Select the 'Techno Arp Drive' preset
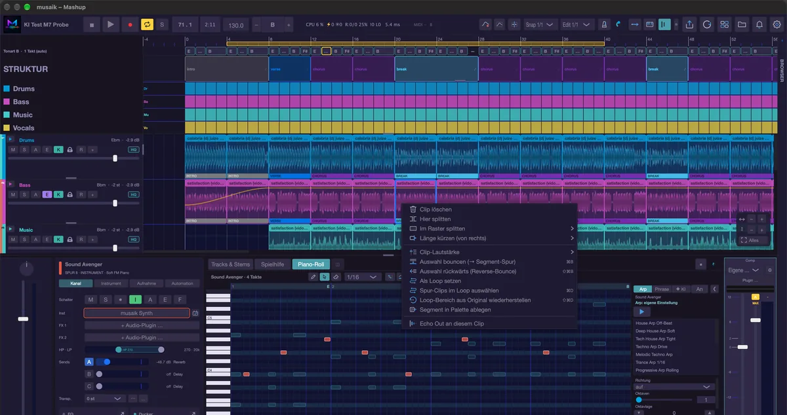This screenshot has width=787, height=415. [x=651, y=346]
